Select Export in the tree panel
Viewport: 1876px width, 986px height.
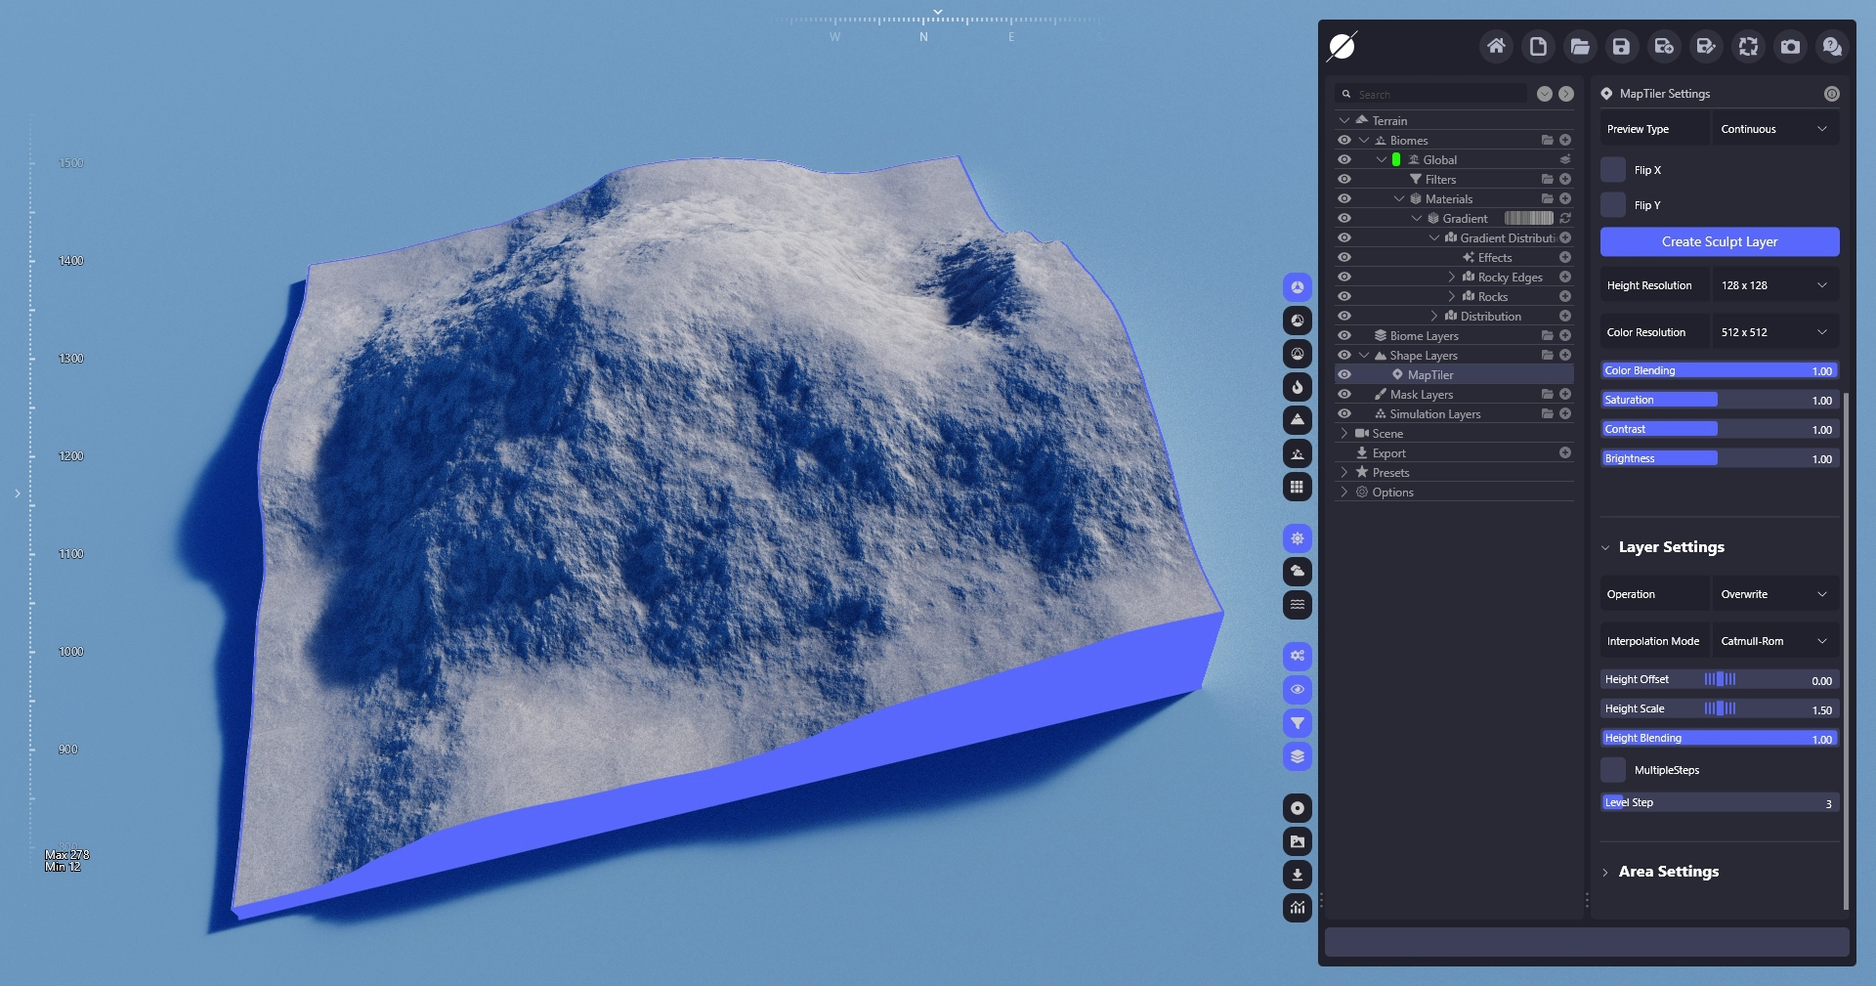1388,453
